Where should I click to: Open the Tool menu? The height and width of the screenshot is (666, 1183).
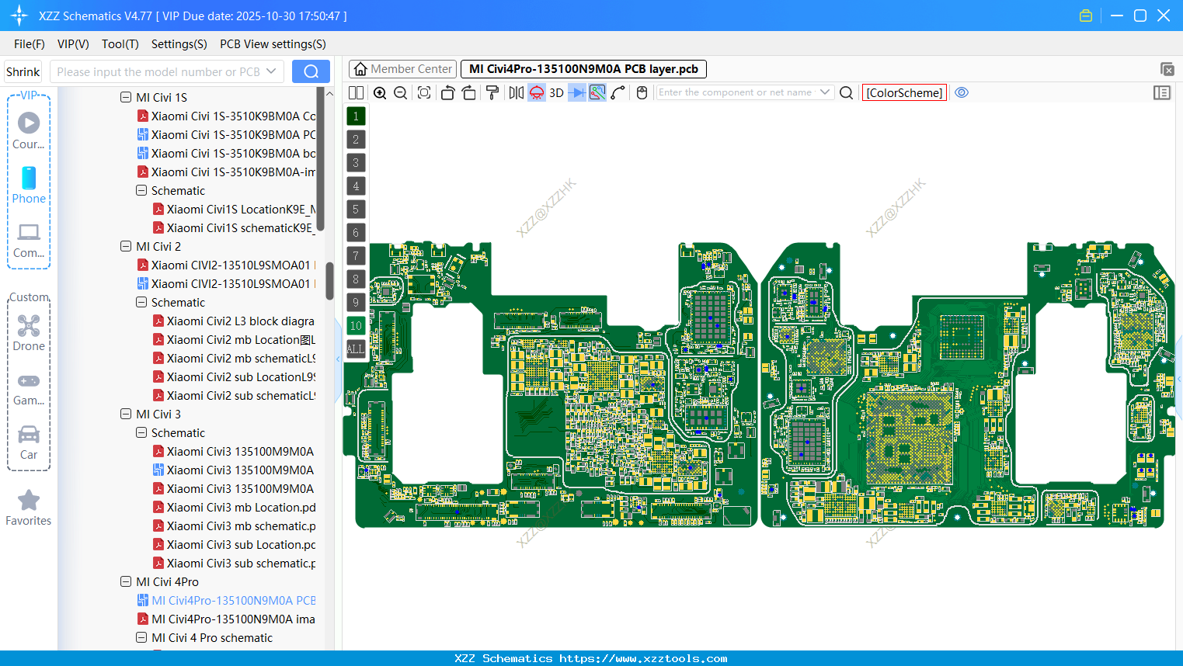point(120,44)
